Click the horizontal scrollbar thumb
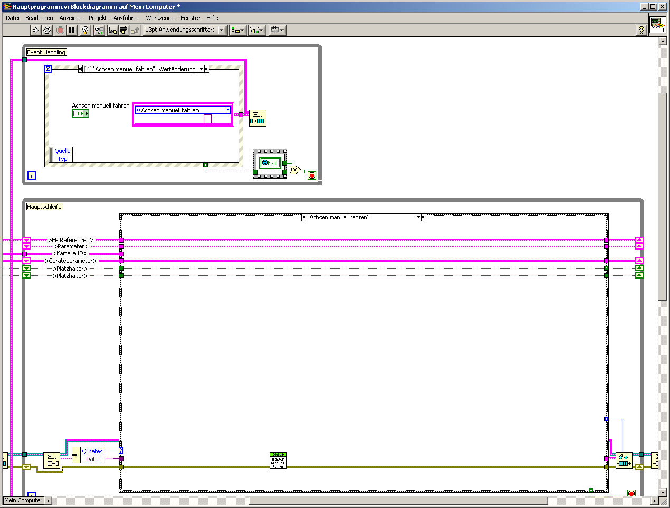Screen dimensions: 670x508 [x=398, y=501]
